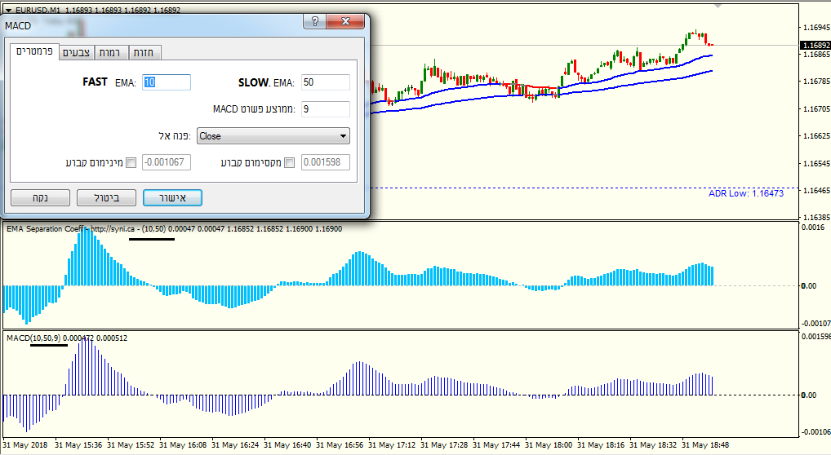This screenshot has height=455, width=831.
Task: Confirm the settings with the אישור button
Action: click(x=173, y=197)
